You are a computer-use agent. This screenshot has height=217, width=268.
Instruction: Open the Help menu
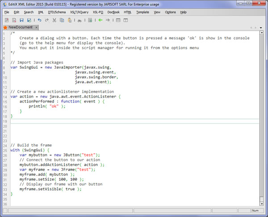pyautogui.click(x=183, y=12)
